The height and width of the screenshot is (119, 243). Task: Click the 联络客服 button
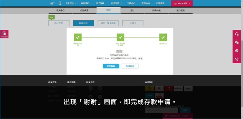pyautogui.click(x=111, y=66)
